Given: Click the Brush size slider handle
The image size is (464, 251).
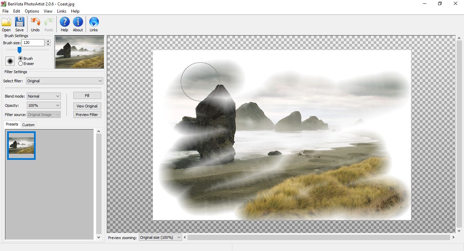Looking at the screenshot, I should pos(19,50).
